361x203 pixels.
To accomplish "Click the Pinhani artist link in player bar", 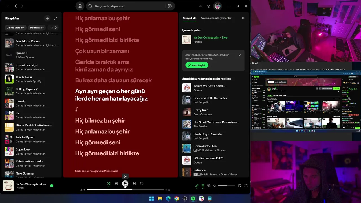I will click(x=20, y=188).
